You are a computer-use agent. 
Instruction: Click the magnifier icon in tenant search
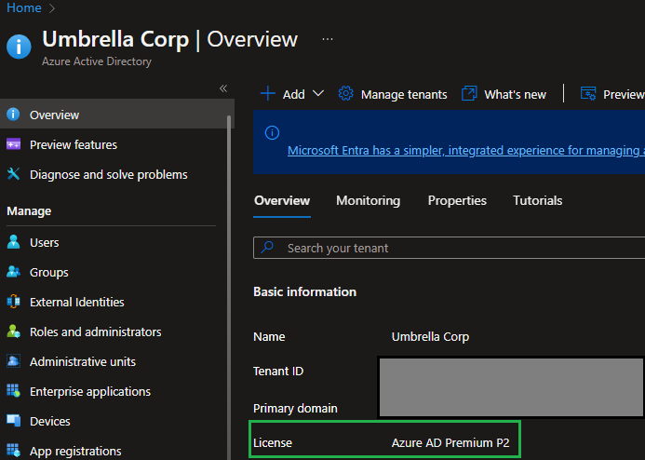click(267, 248)
